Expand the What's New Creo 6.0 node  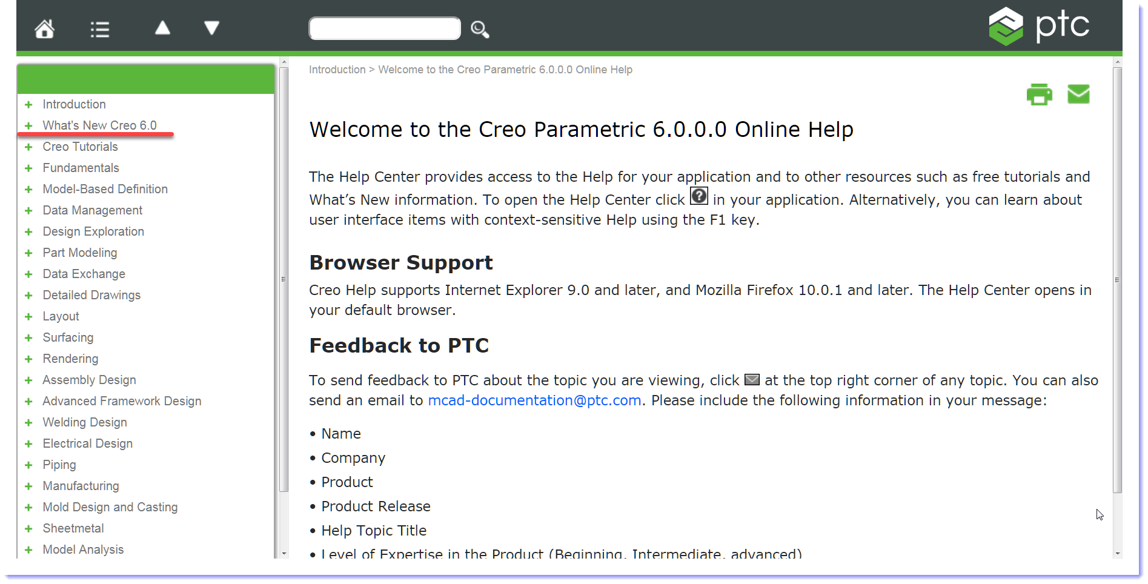pyautogui.click(x=28, y=126)
